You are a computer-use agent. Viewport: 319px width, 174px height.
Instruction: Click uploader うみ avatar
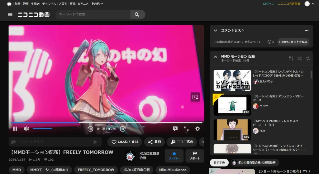(256, 131)
